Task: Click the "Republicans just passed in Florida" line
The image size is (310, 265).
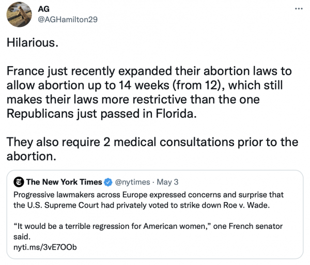Action: point(101,114)
